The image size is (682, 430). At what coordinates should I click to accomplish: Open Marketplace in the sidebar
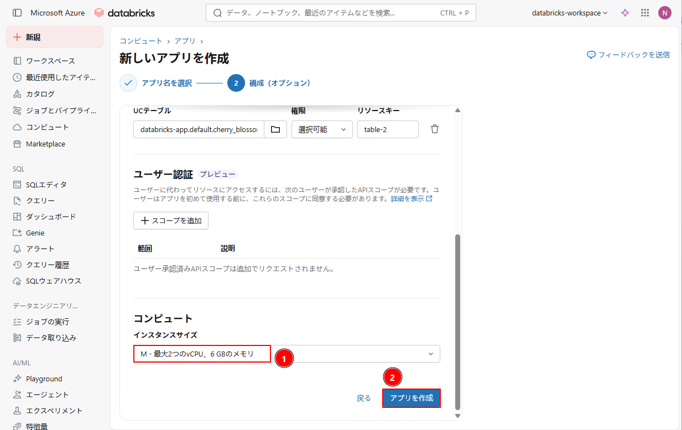pyautogui.click(x=45, y=144)
